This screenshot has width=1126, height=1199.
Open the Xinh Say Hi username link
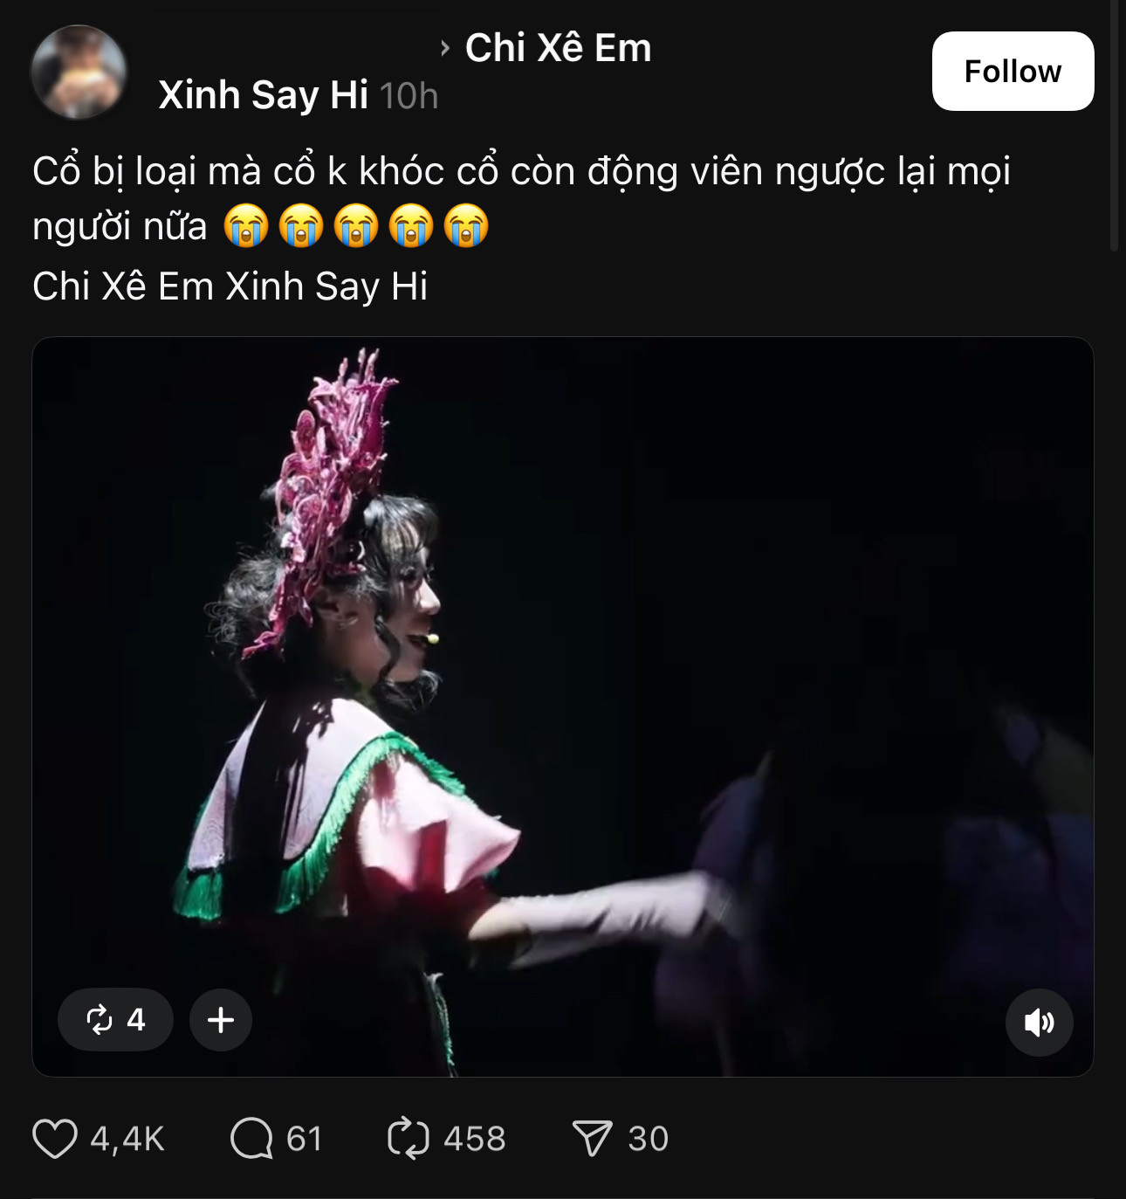263,95
